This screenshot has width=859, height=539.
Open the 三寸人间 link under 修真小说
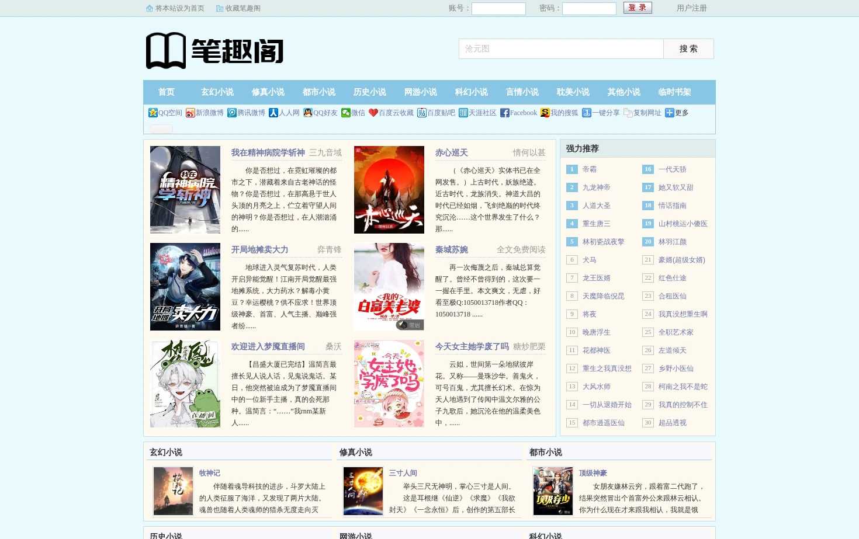[403, 473]
